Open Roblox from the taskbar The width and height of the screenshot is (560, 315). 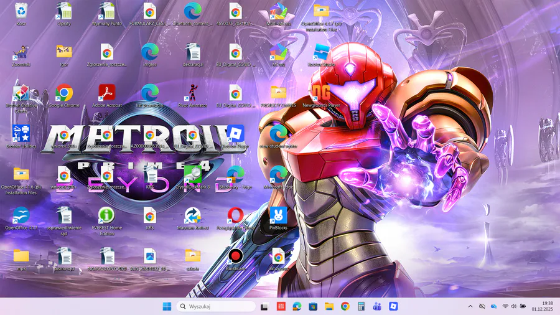(x=393, y=306)
